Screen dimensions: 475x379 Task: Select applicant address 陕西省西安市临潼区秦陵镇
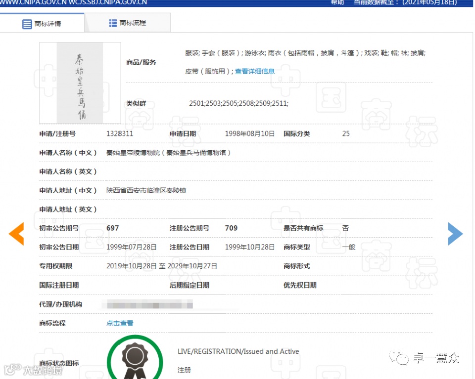146,191
